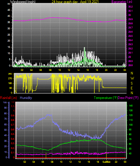The image size is (140, 166).
Task: Click the Windspeed (mph) axis title
Action: click(x=23, y=2)
